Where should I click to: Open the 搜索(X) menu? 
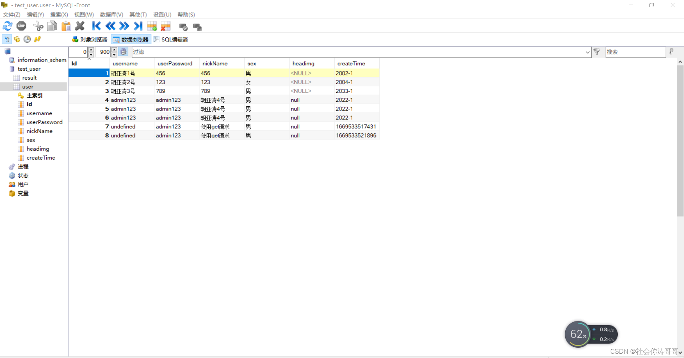pos(59,15)
